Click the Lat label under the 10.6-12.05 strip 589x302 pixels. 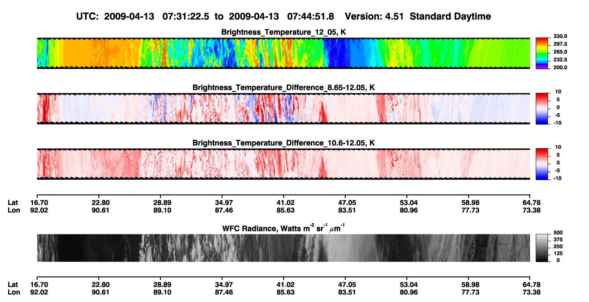pos(13,202)
